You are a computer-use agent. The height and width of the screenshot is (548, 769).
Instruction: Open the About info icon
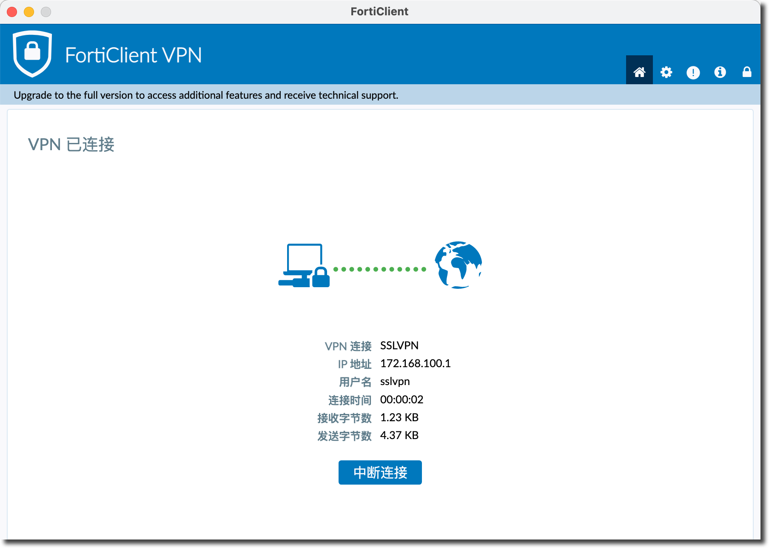tap(720, 72)
